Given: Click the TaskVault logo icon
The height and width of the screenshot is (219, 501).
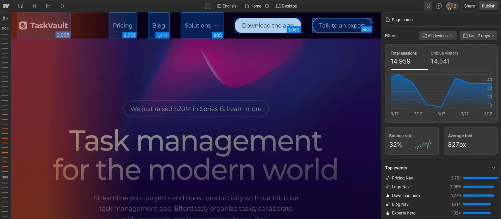Looking at the screenshot, I should coord(23,25).
